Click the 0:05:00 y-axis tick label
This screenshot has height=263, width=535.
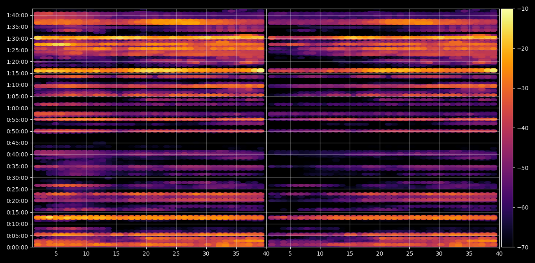click(17, 236)
